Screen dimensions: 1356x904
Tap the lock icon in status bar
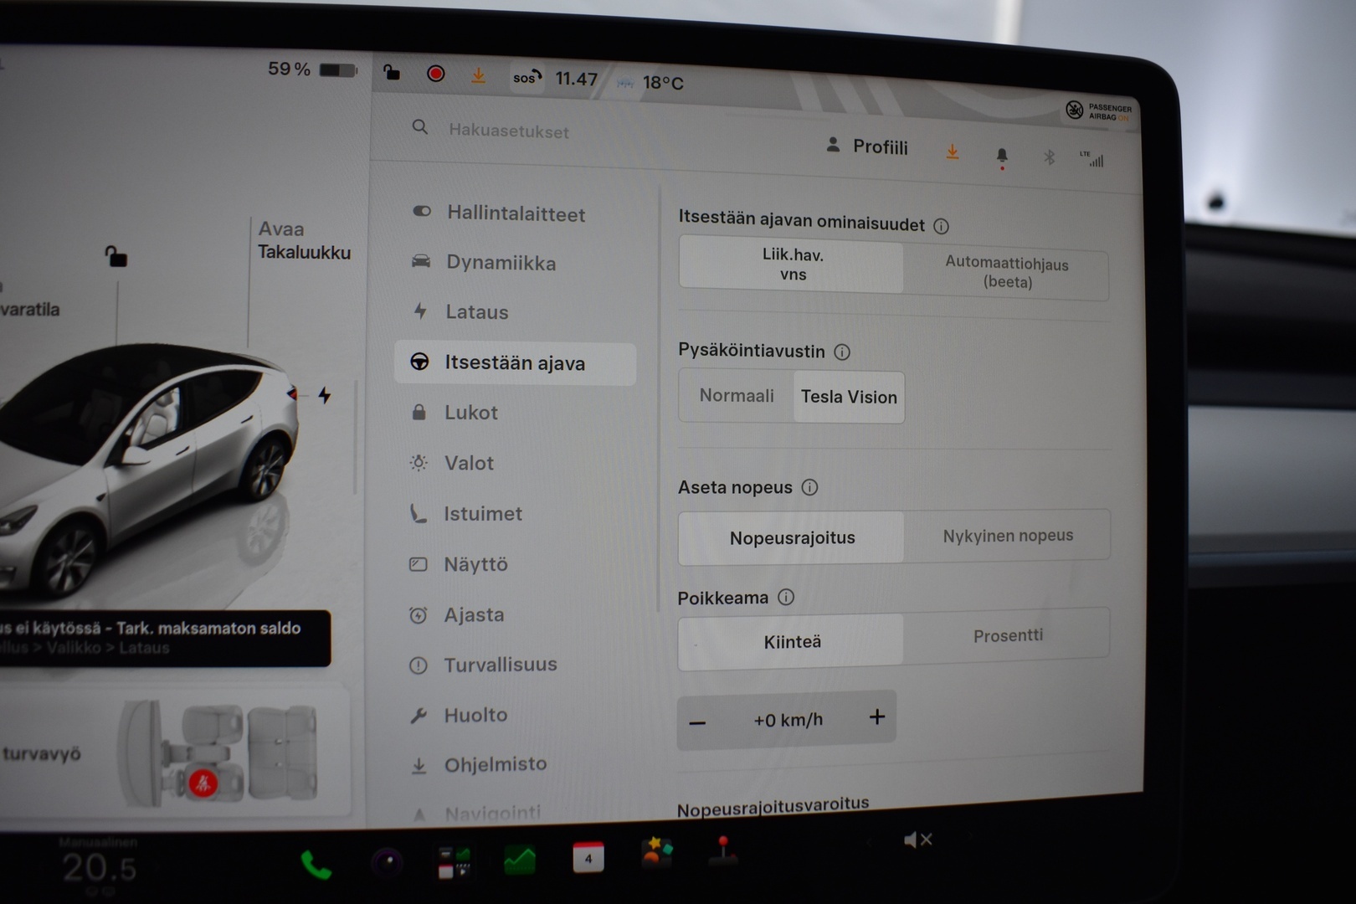pyautogui.click(x=392, y=73)
